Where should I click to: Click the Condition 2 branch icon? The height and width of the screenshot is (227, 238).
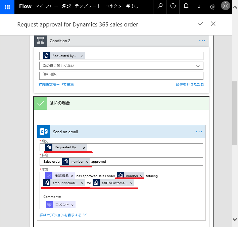point(41,41)
